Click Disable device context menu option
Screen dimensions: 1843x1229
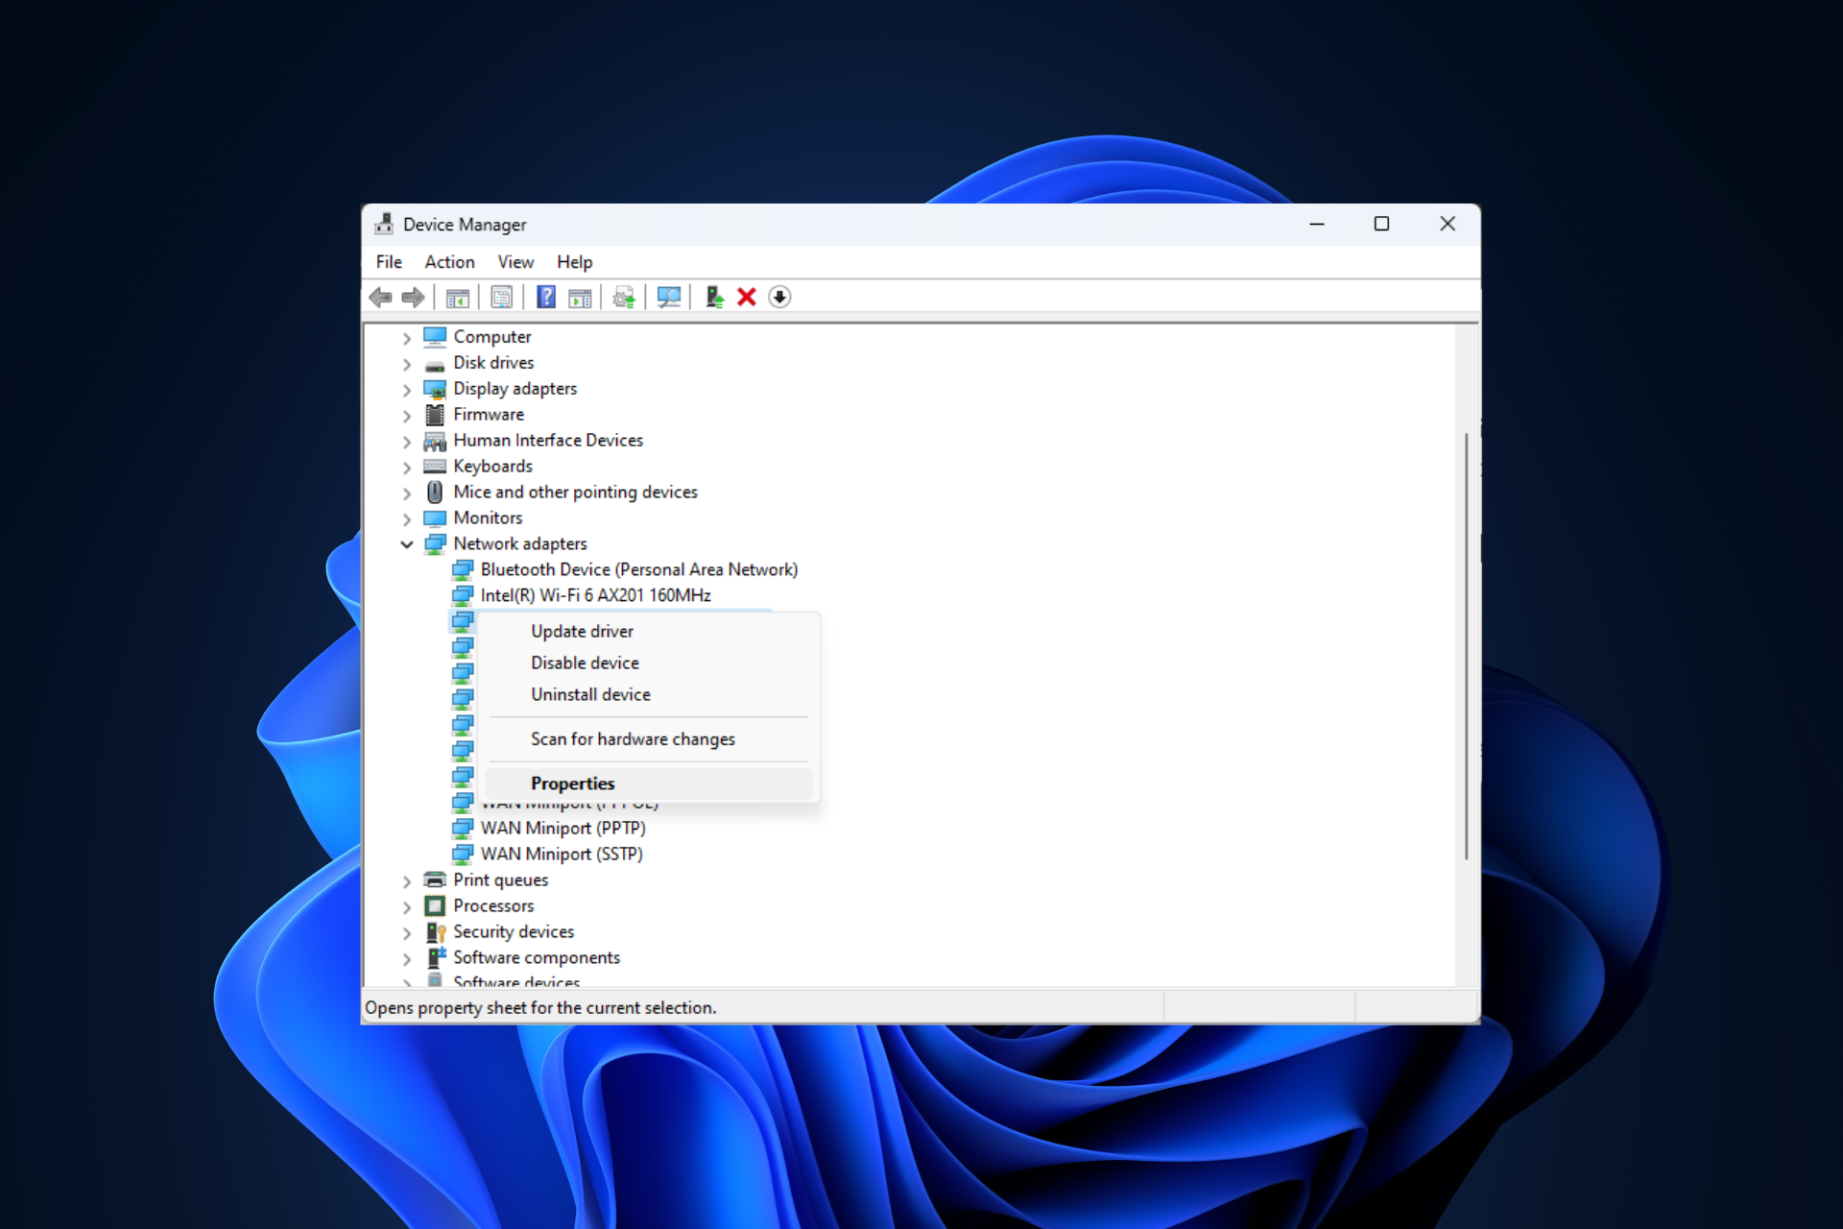586,663
